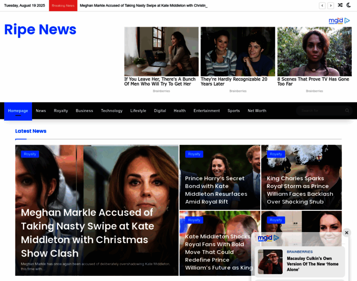
Task: Open headline 'Meghan Markle Accused of Taking Nasty Swipe'
Action: point(87,233)
